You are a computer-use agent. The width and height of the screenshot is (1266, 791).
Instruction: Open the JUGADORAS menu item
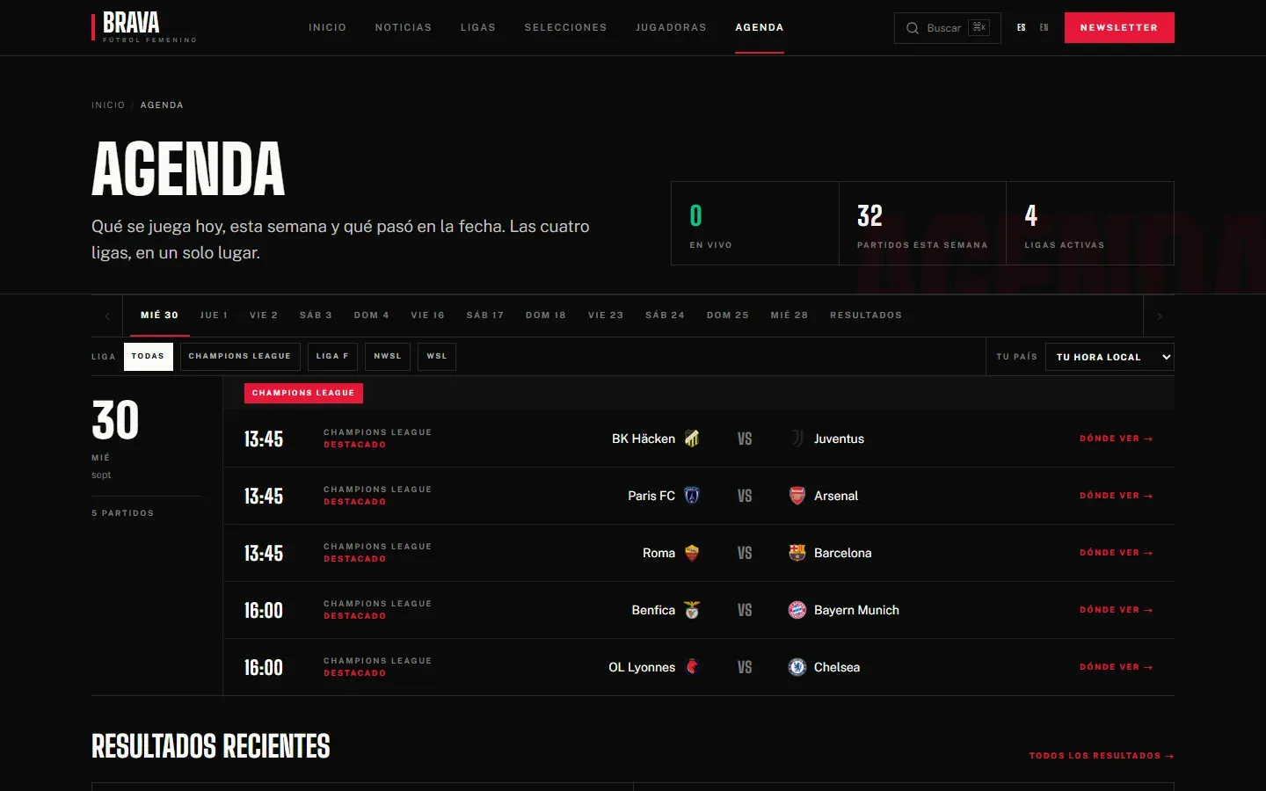click(x=671, y=28)
